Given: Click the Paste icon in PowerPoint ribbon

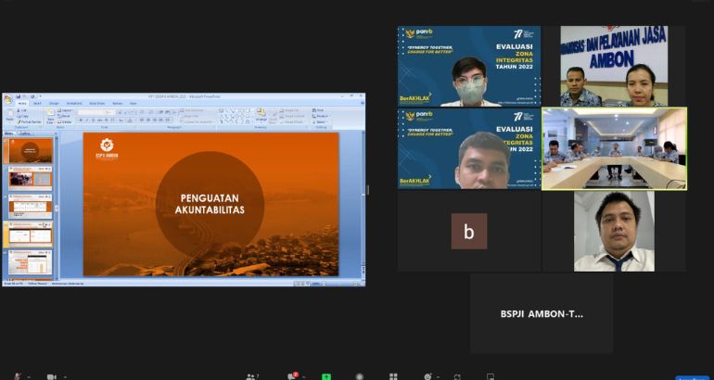Looking at the screenshot, I should (x=9, y=116).
